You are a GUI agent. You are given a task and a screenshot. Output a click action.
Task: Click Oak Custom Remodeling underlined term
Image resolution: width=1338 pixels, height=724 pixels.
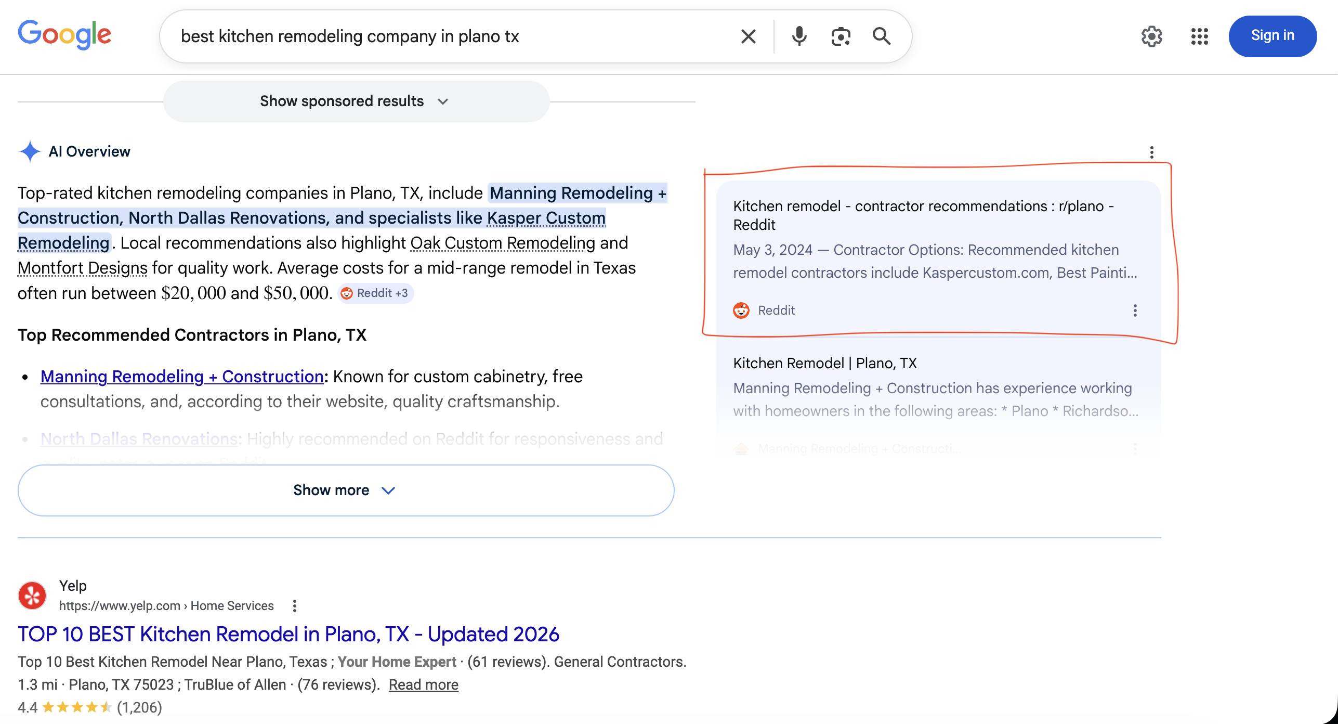tap(503, 243)
